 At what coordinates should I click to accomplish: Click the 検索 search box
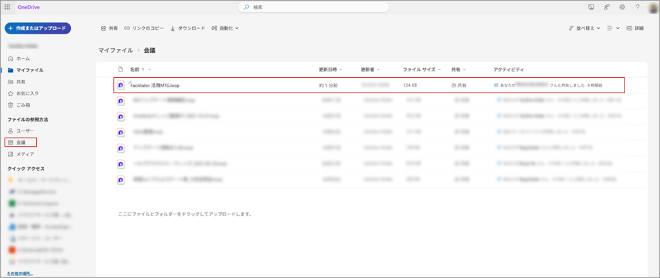313,7
